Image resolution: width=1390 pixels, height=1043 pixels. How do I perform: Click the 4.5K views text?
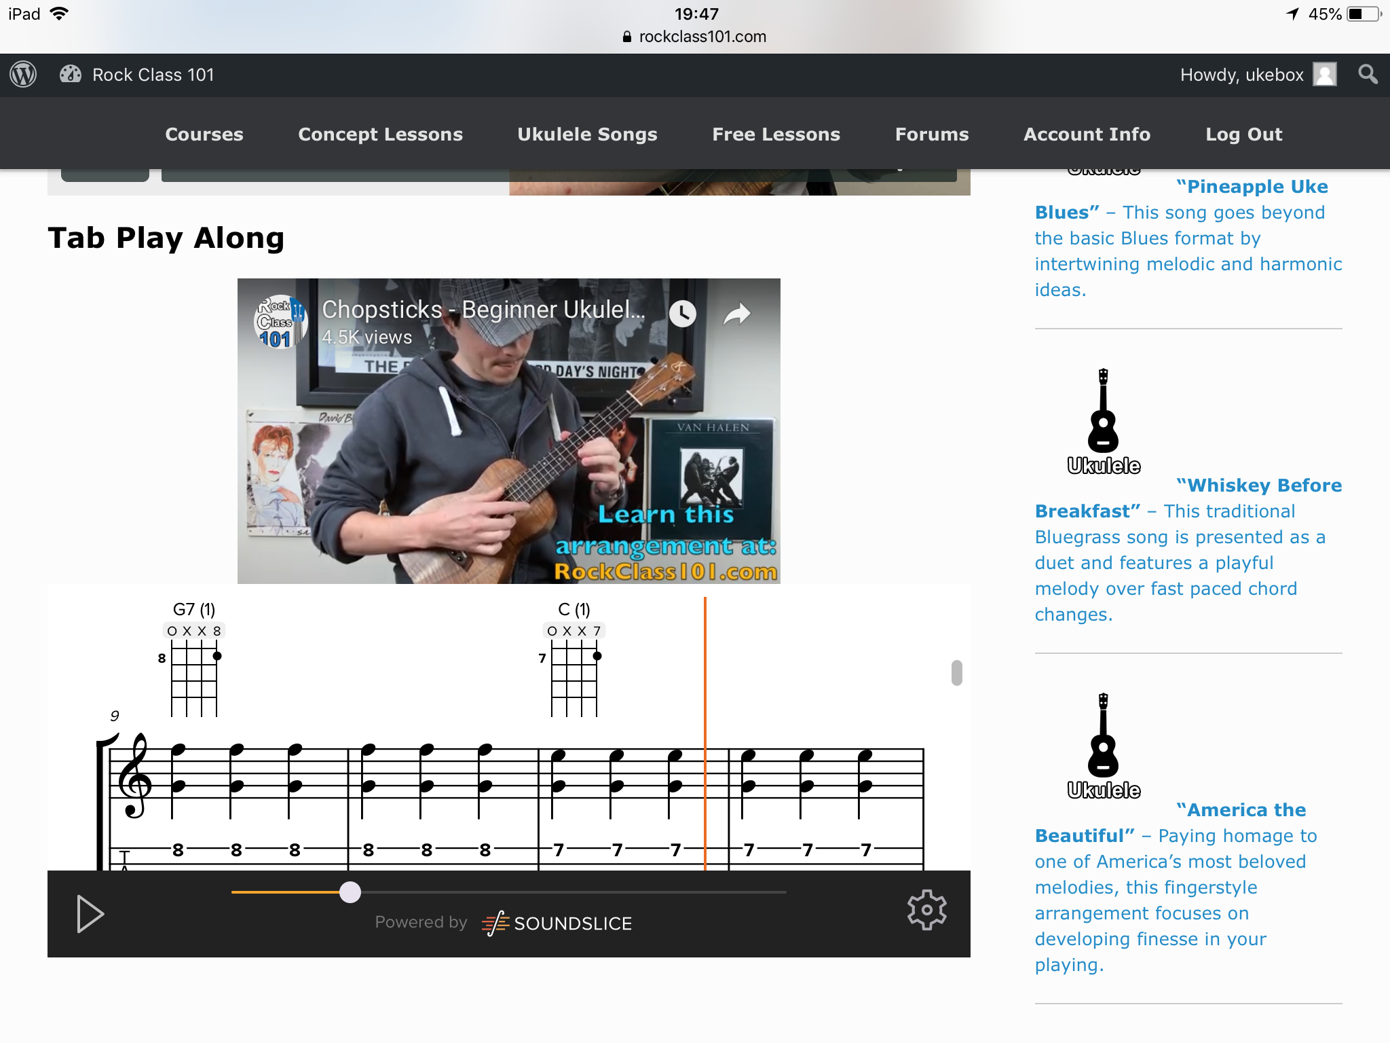[367, 337]
